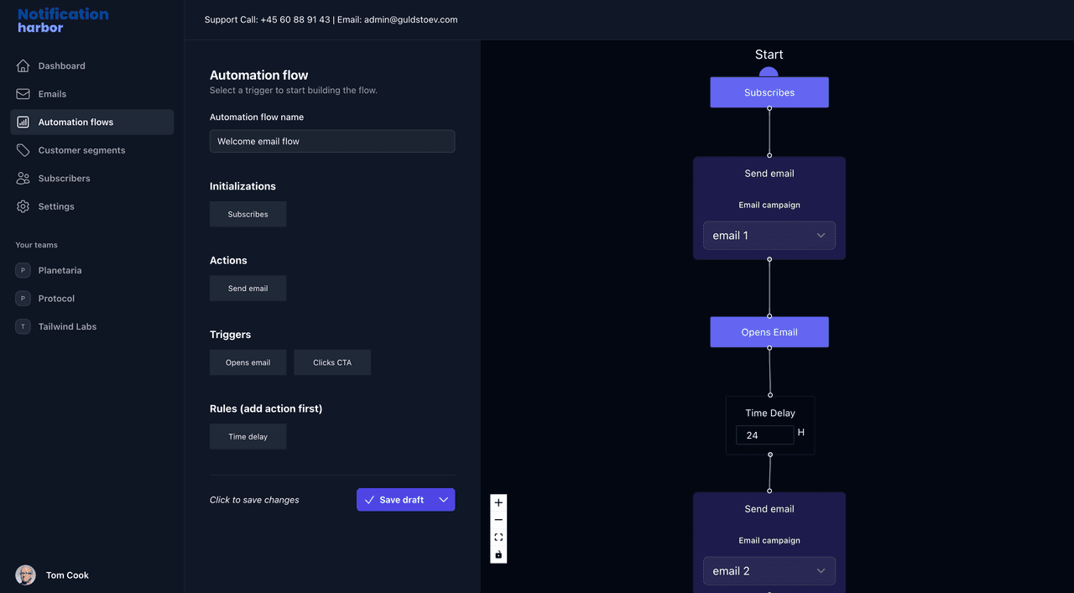Add Clicks CTA trigger block

click(x=332, y=362)
